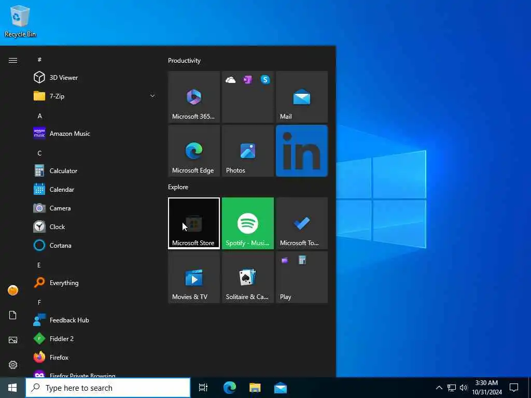Screen dimensions: 531x398
Task: Open network status tray icon
Action: tap(452, 388)
